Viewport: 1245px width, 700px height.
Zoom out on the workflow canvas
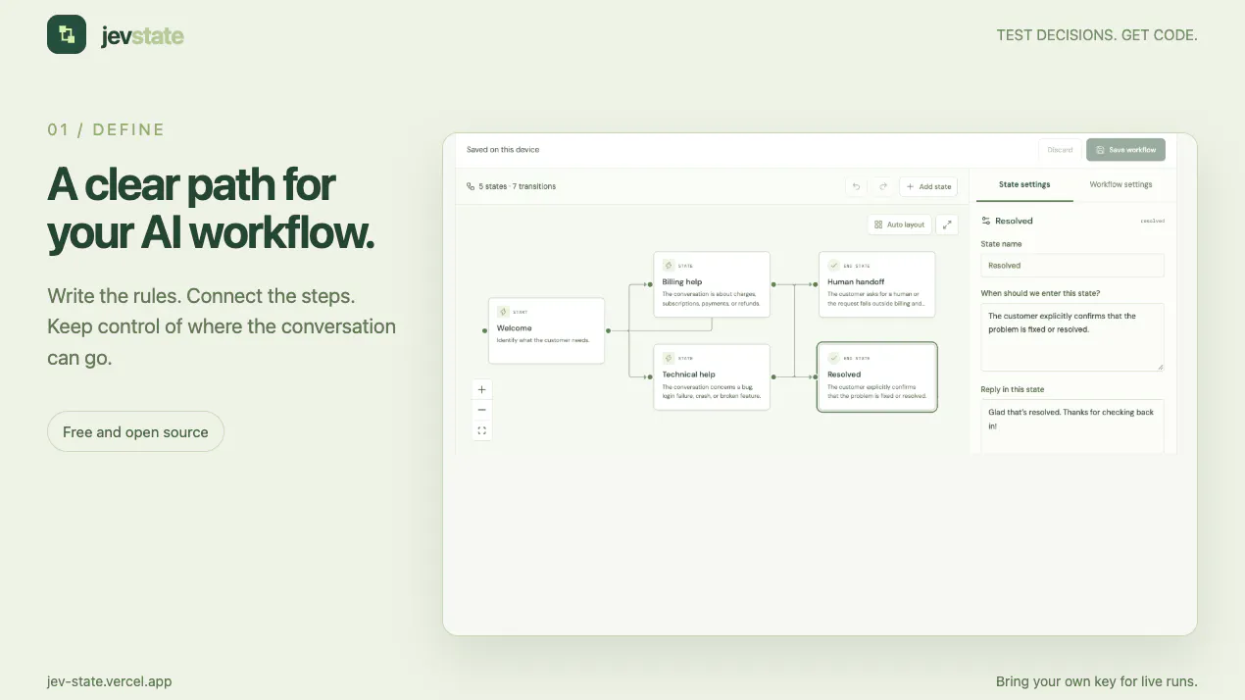pos(481,410)
